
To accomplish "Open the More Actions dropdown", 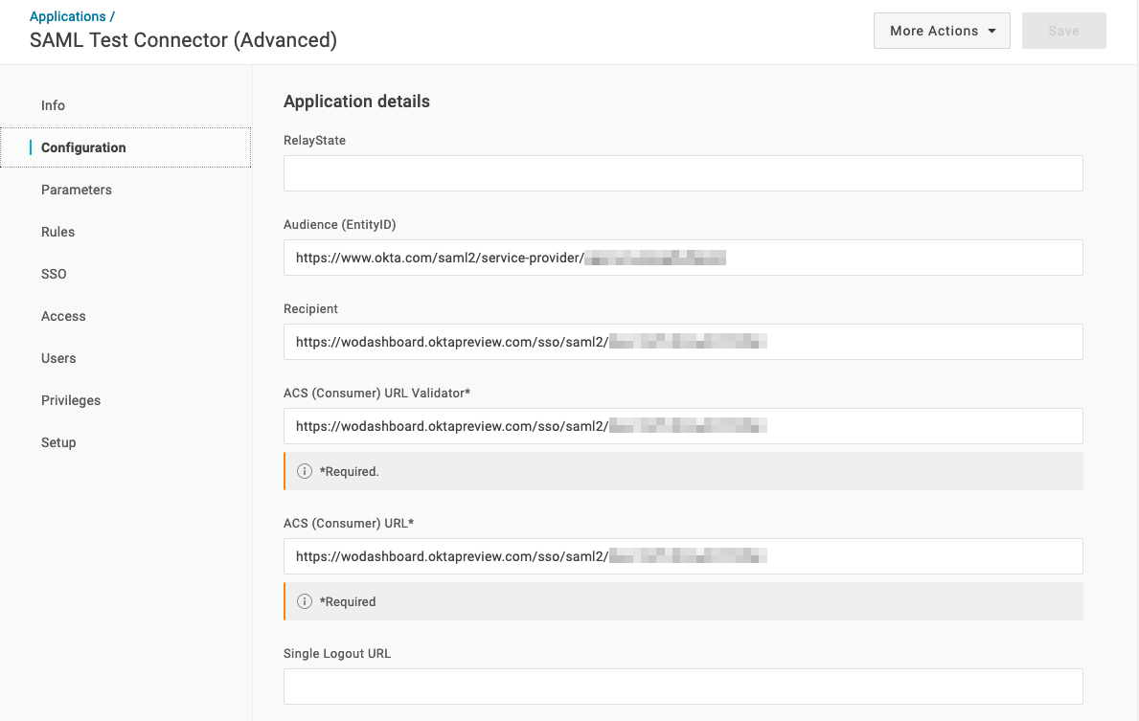I will click(x=941, y=31).
